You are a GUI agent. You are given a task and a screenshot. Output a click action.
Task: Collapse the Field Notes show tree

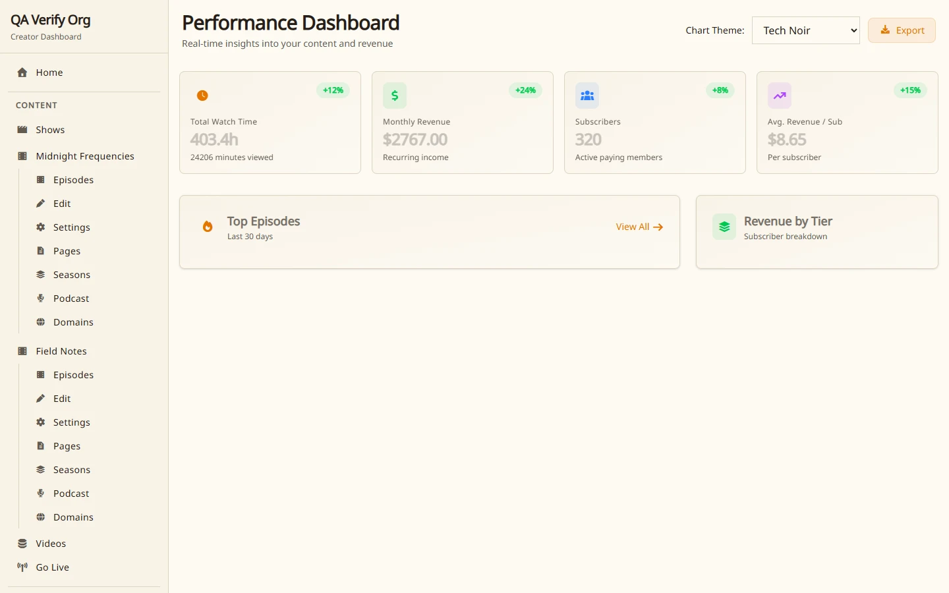click(x=84, y=351)
